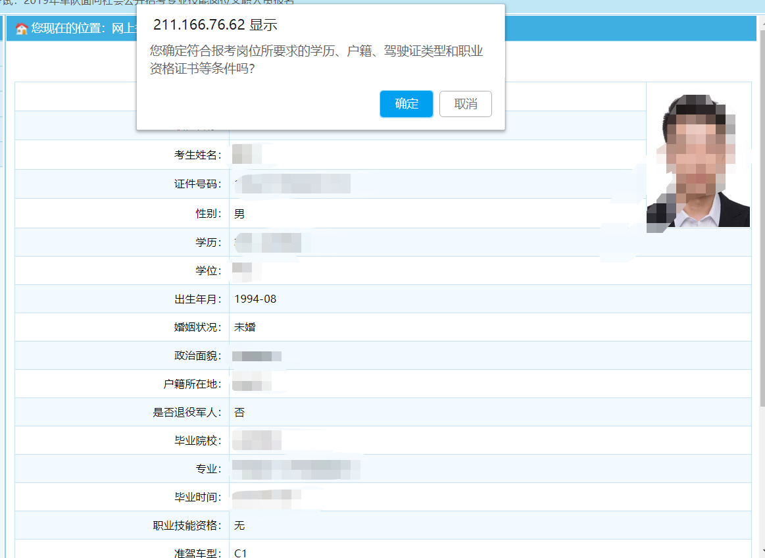This screenshot has height=558, width=765.
Task: Click the 您现在的位置 breadcrumb text
Action: pos(68,28)
